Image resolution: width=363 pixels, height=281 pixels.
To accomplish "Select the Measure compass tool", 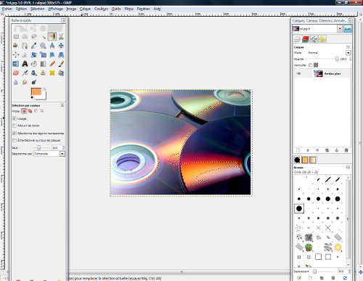I will click(52, 46).
